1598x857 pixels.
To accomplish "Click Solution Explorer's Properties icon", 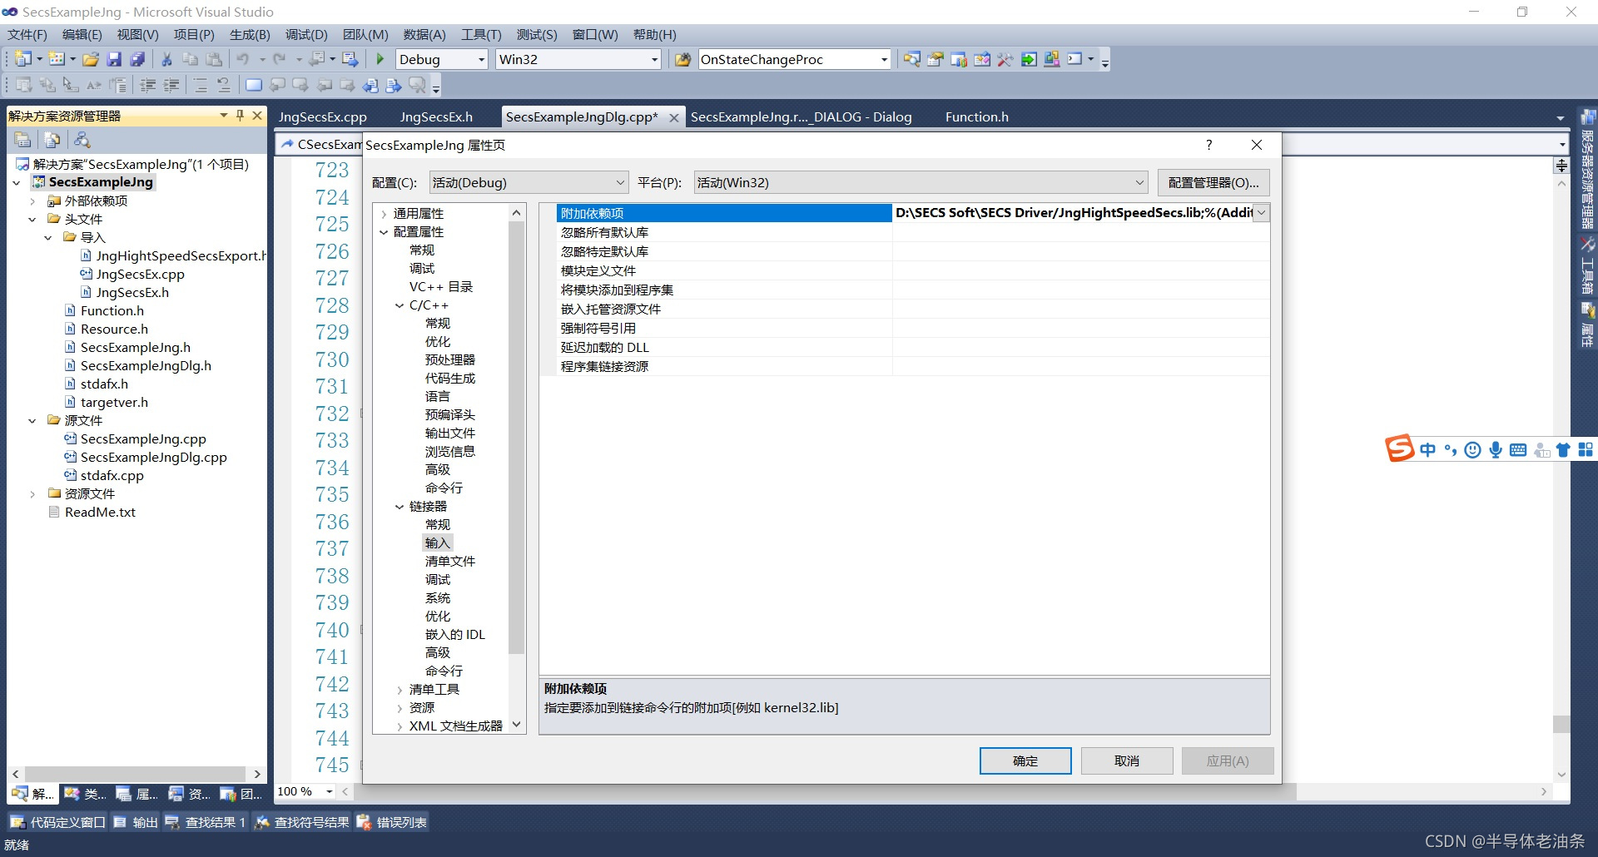I will [23, 140].
